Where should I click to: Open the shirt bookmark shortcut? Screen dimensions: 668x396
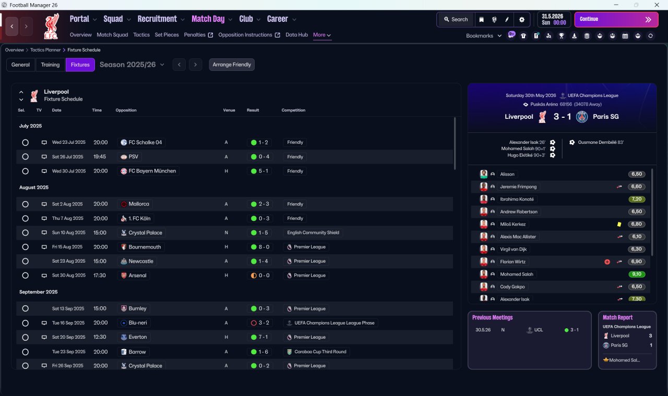(523, 36)
